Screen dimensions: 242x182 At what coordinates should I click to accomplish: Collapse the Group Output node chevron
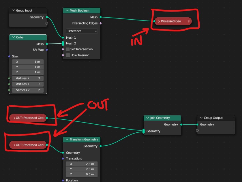tap(201, 118)
